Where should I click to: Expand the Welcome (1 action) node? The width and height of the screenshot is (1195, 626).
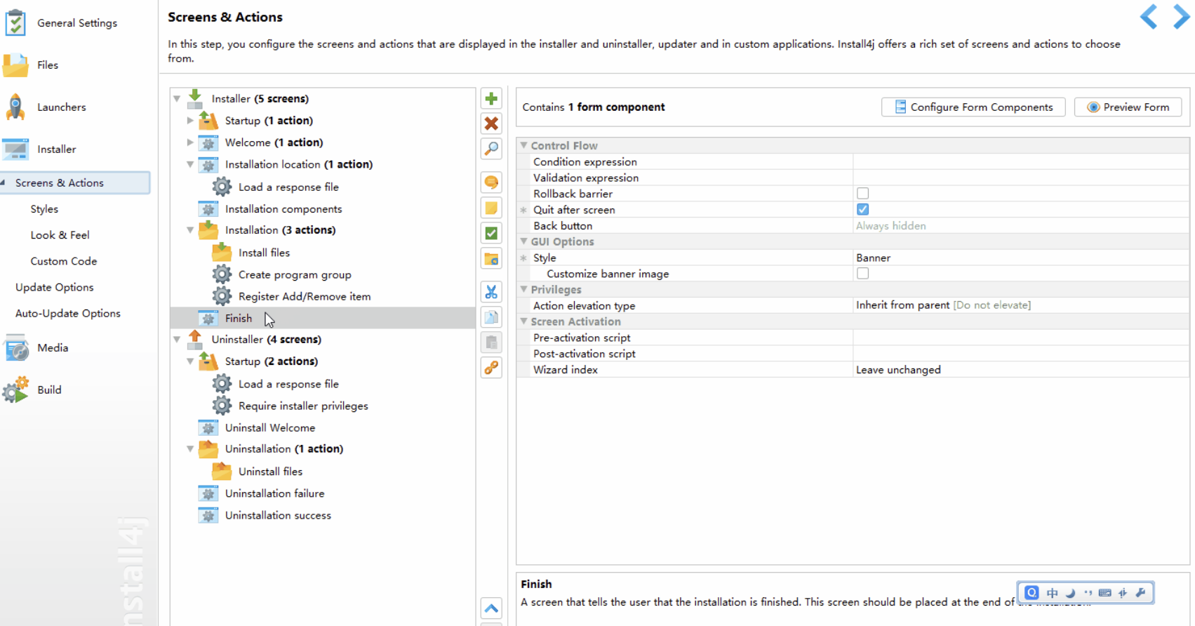pyautogui.click(x=190, y=142)
